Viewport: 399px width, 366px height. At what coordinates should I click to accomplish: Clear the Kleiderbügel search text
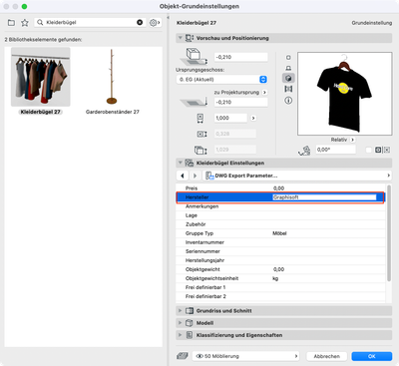click(140, 22)
